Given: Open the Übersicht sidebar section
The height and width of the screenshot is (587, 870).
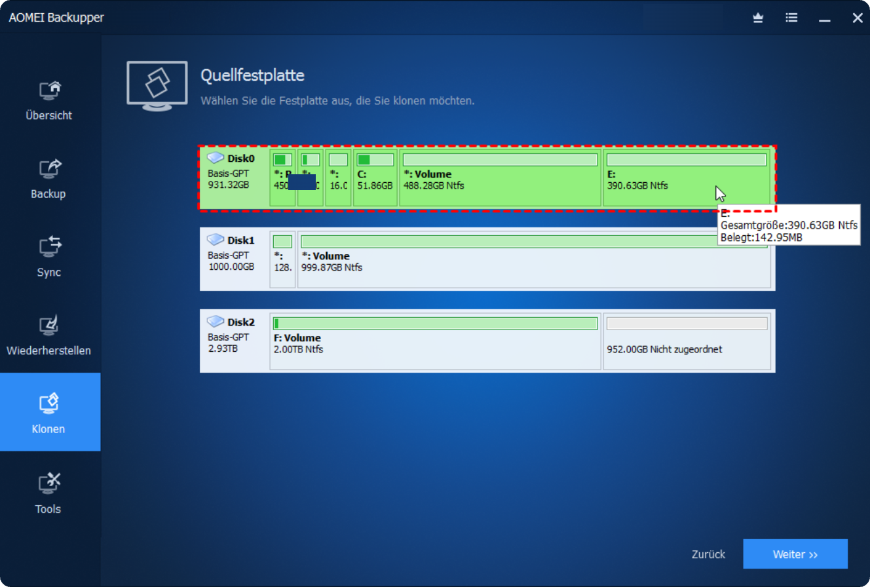Looking at the screenshot, I should point(49,100).
